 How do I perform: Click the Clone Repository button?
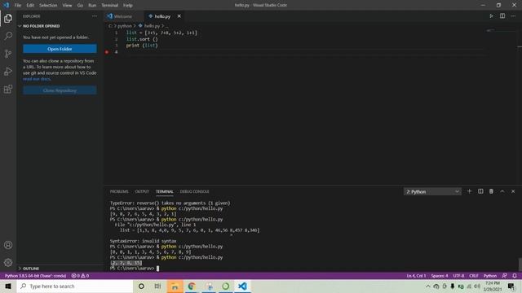click(x=60, y=90)
